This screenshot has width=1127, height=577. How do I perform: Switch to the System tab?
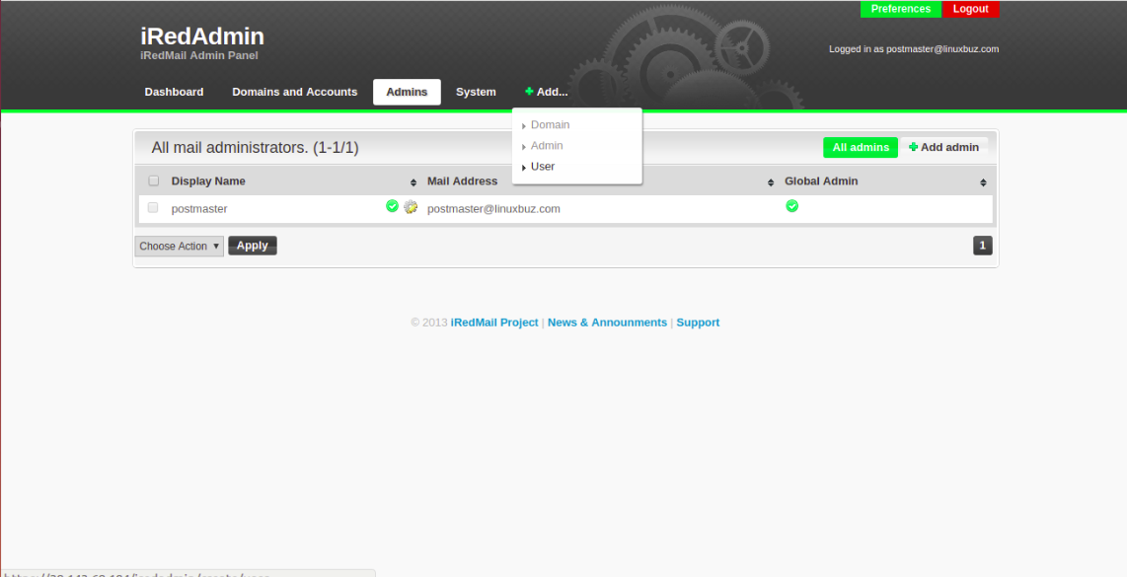click(x=476, y=92)
